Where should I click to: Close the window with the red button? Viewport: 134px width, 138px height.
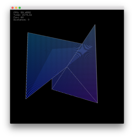(x=12, y=8)
